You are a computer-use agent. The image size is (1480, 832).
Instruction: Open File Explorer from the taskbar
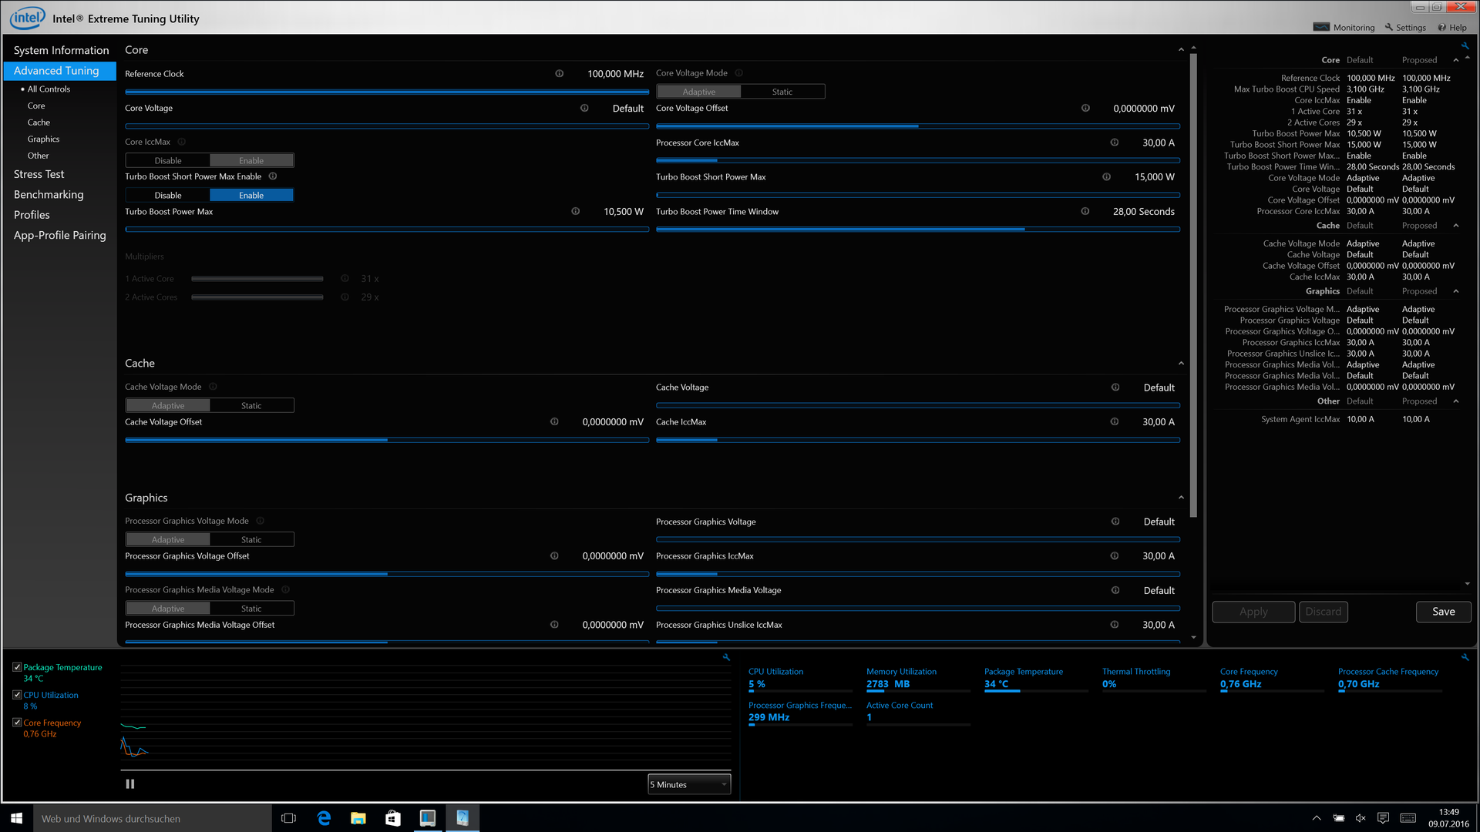coord(358,818)
